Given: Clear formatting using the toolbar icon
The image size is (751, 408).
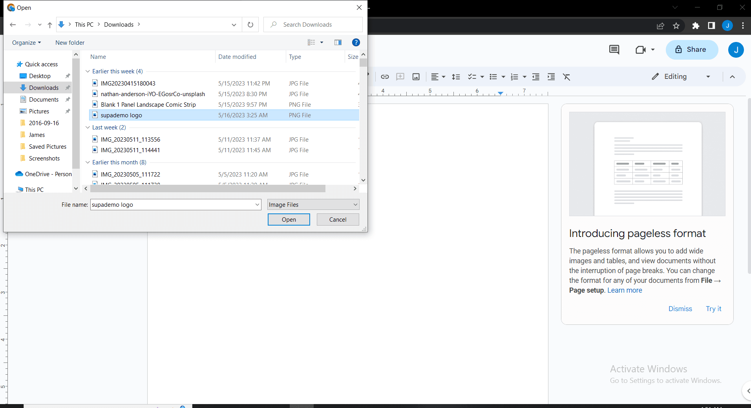Looking at the screenshot, I should (566, 77).
